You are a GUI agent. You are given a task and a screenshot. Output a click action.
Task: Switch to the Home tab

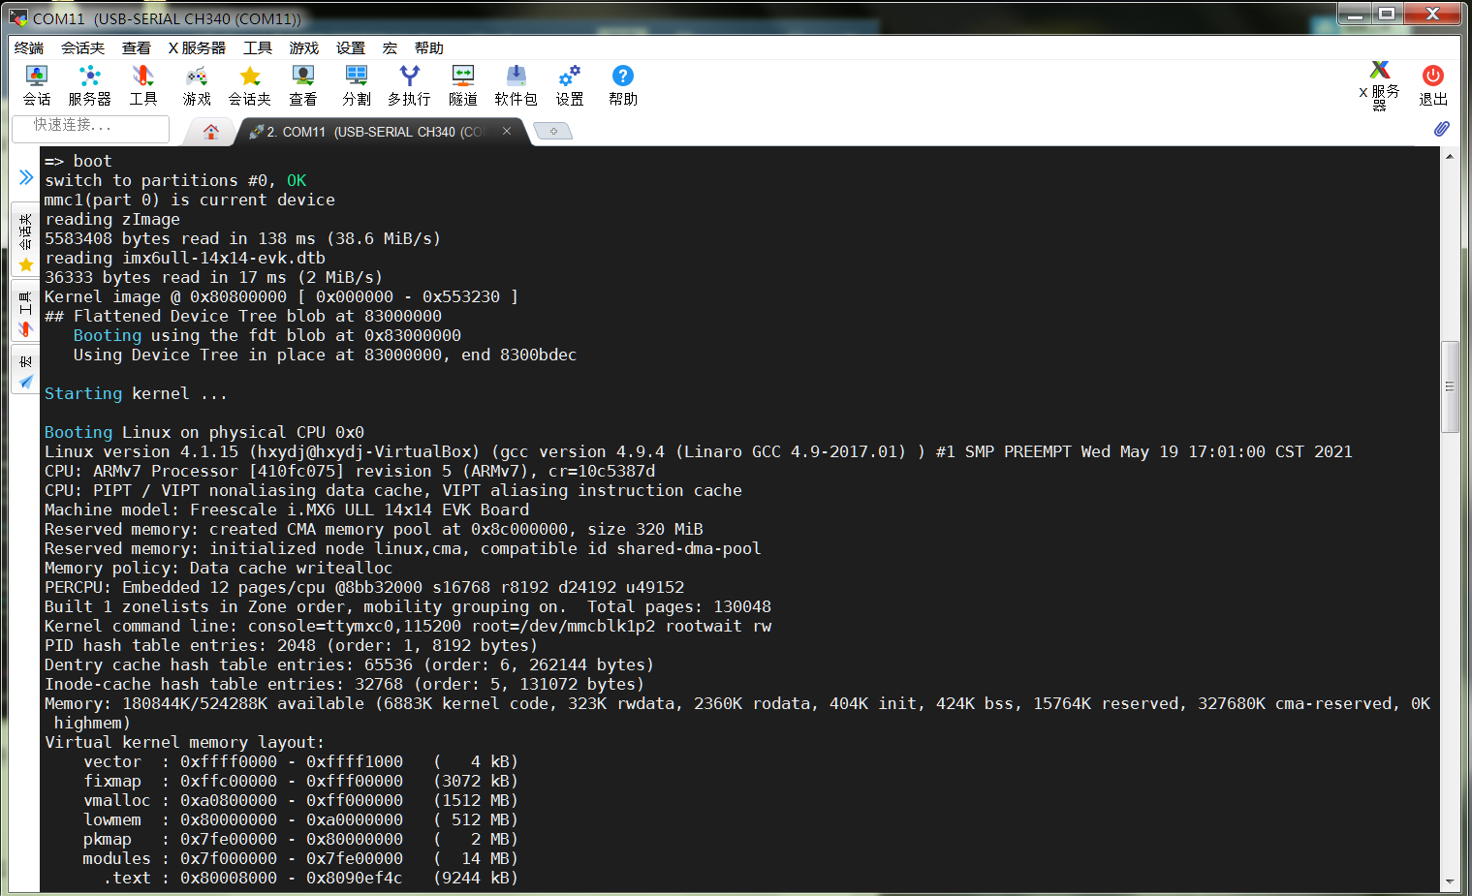(x=209, y=131)
